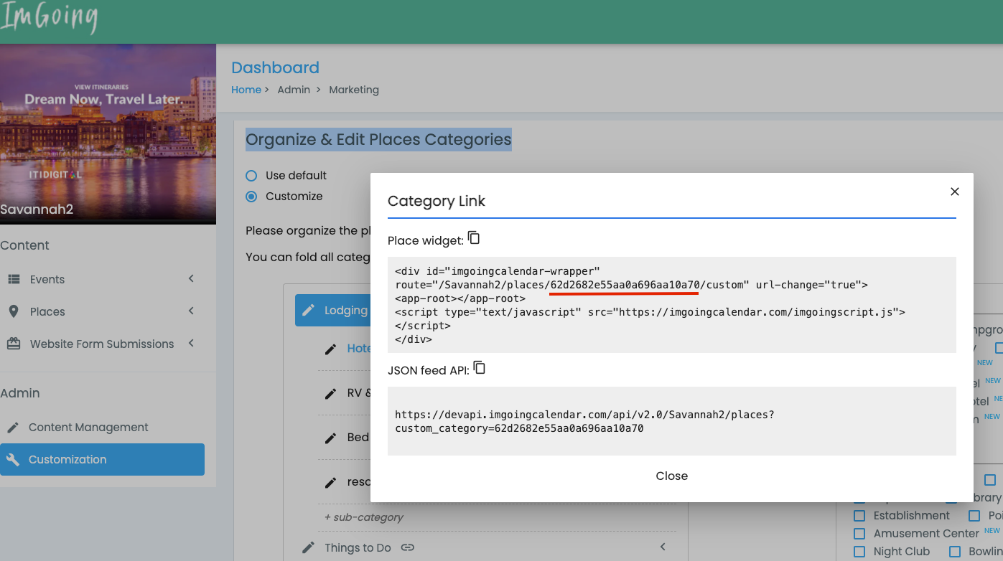Check the Poi checkbox

(974, 516)
